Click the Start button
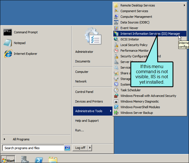Image resolution: width=189 pixels, height=163 pixels. pos(8,160)
